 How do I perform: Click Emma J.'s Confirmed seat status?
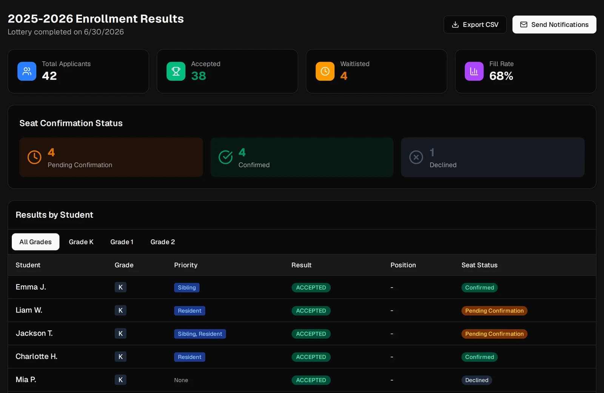pos(479,288)
